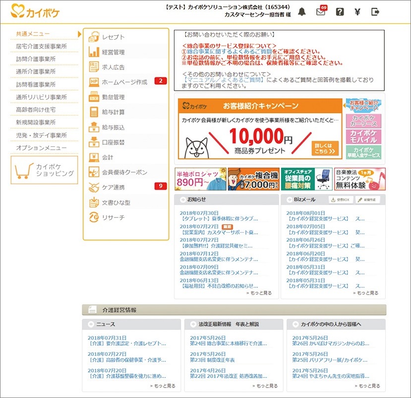Open the 勤怠管理 icon
The image size is (411, 398).
(94, 97)
